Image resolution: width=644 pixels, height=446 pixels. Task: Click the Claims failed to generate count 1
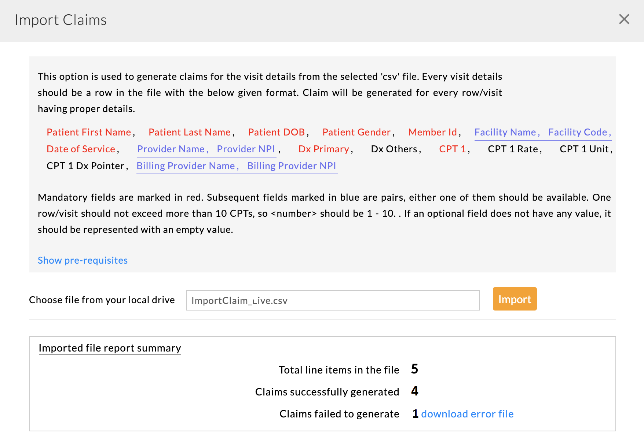415,414
